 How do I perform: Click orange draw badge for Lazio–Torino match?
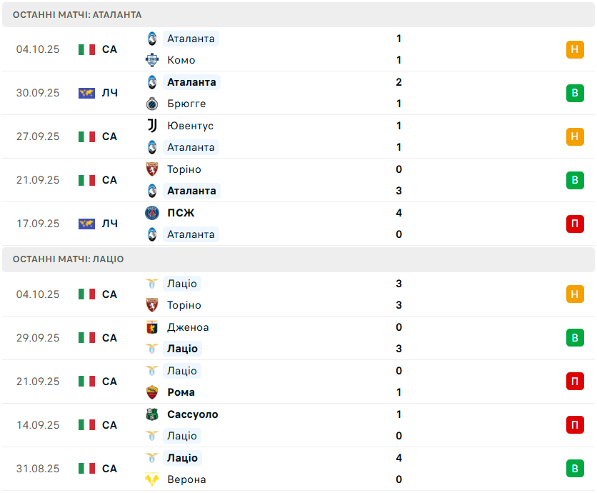575,294
